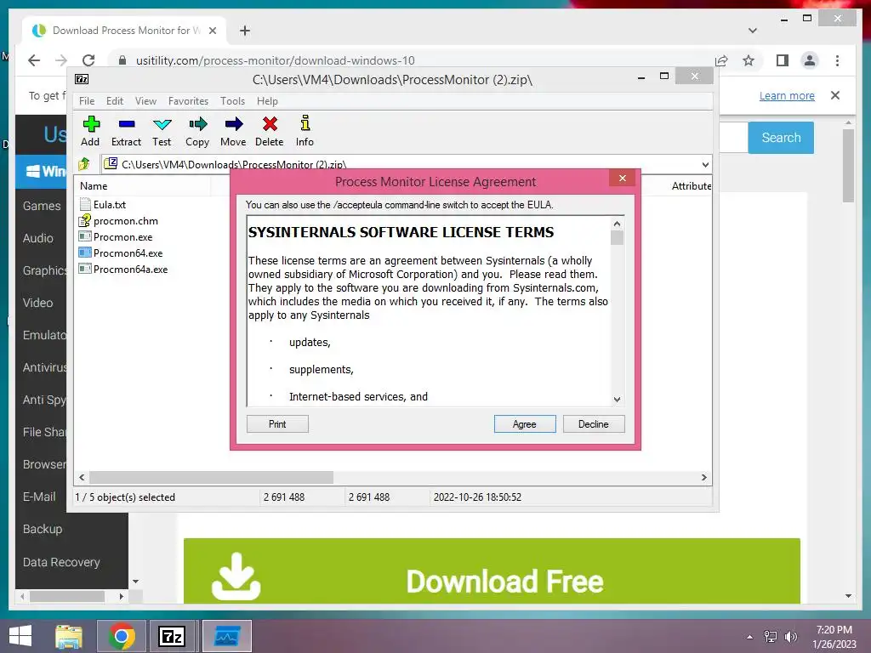
Task: Open Audio category in sidebar
Action: pos(37,238)
